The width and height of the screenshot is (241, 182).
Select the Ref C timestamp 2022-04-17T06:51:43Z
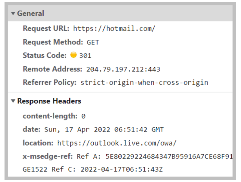pyautogui.click(x=122, y=169)
